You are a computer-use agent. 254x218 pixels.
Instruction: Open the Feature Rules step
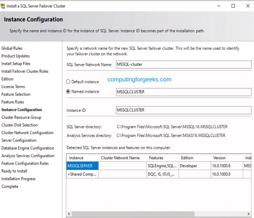click(x=13, y=102)
